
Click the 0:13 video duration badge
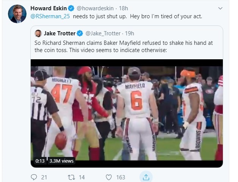coord(40,161)
